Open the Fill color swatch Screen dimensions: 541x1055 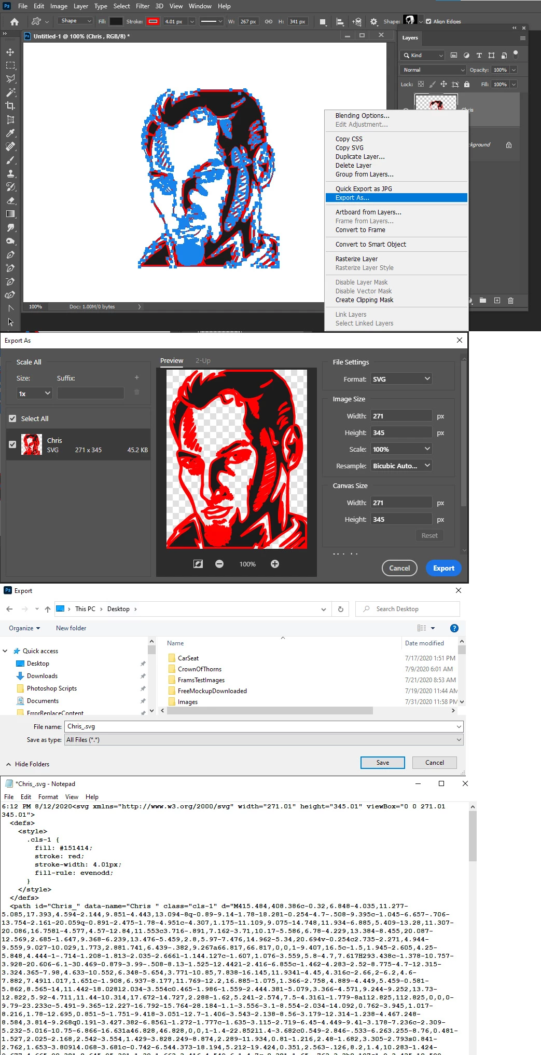point(116,21)
